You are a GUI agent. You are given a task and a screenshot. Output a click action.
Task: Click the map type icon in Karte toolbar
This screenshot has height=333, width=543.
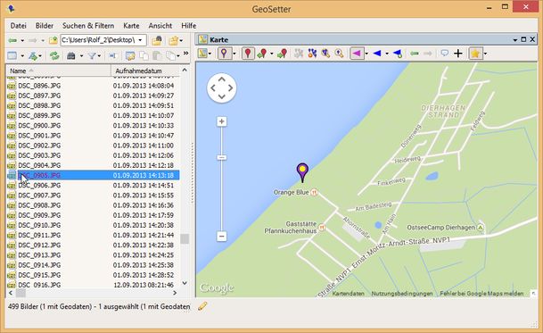pos(202,53)
